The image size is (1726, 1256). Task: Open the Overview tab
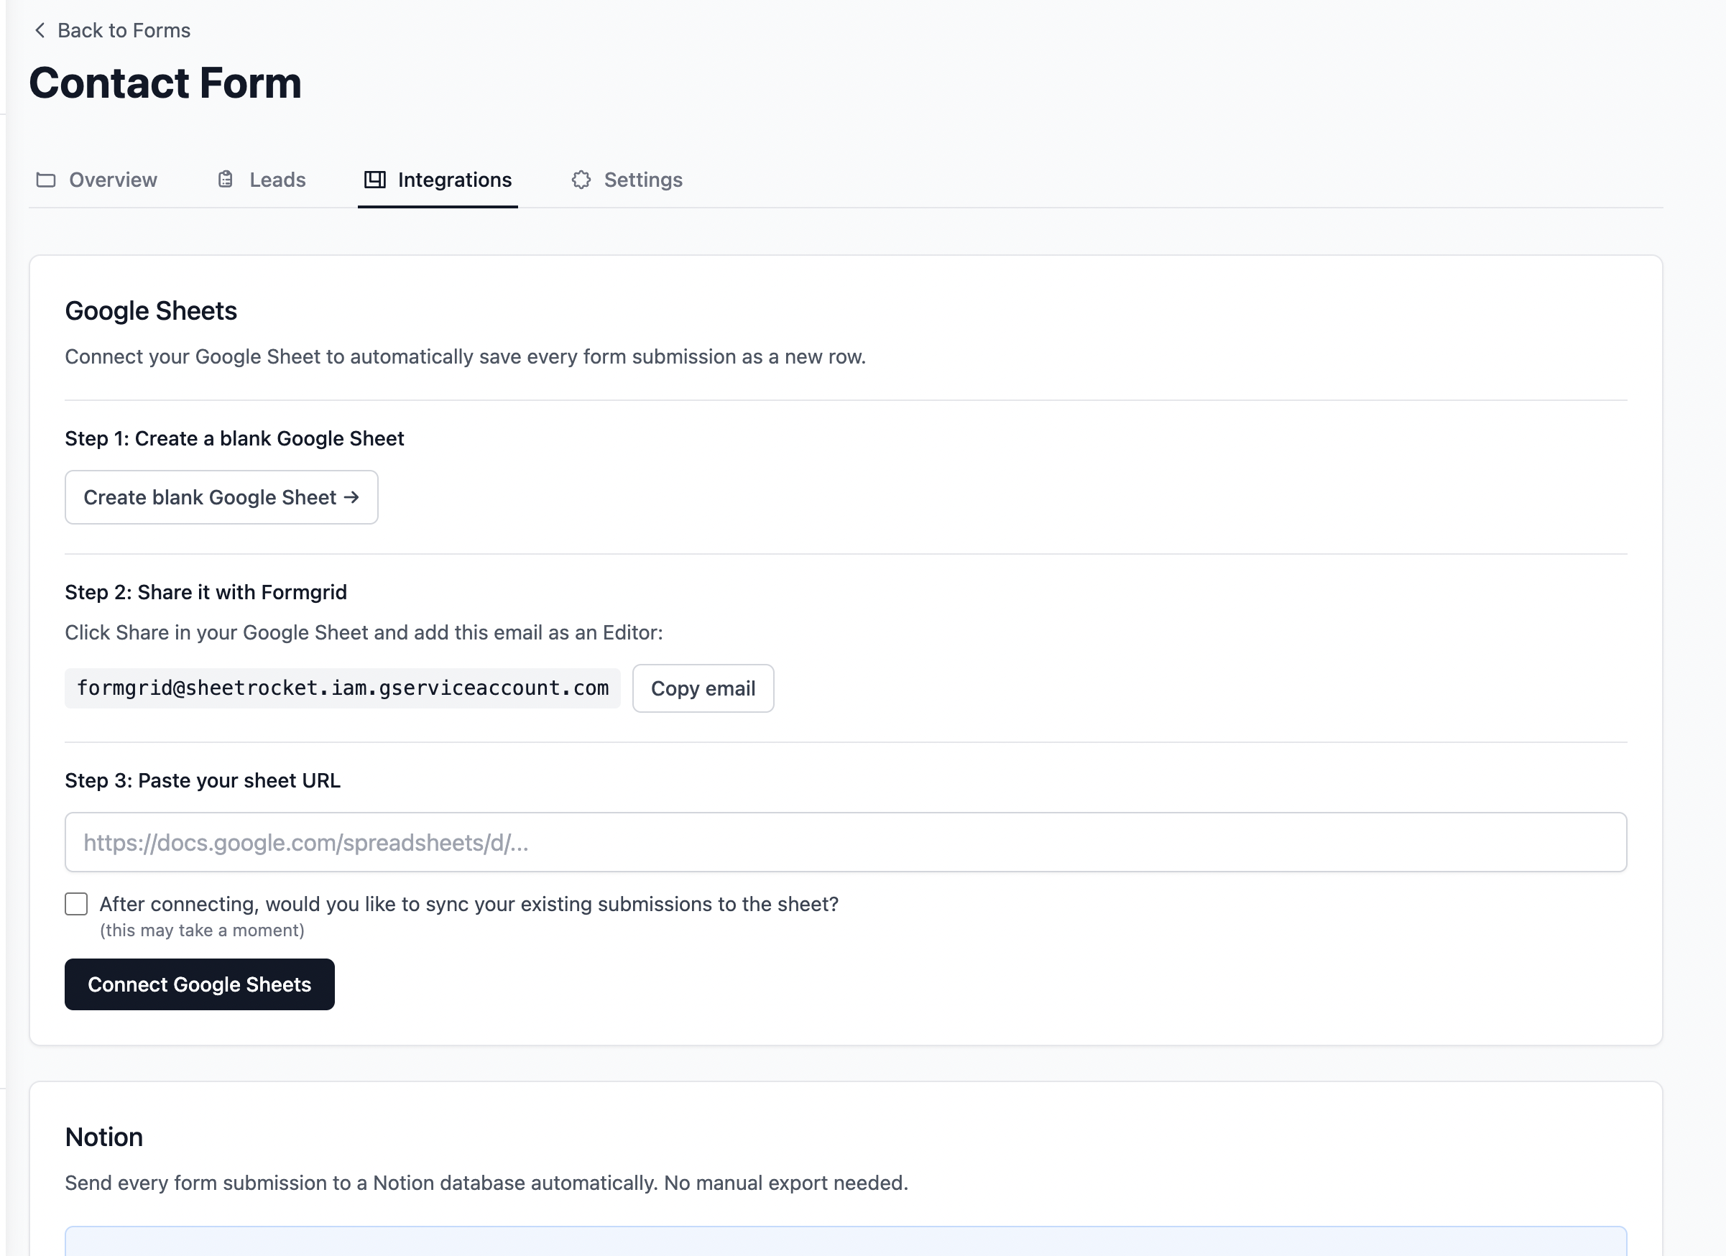point(97,180)
